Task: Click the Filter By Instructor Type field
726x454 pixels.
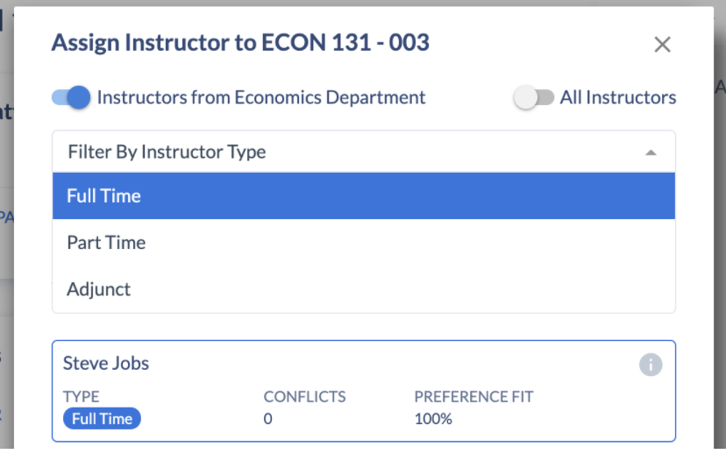Action: (351, 152)
